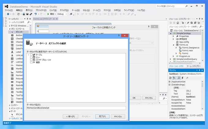Viewport: 208px width, 129px height.
Task: Open the デバッグ(D) menu
Action: click(64, 10)
